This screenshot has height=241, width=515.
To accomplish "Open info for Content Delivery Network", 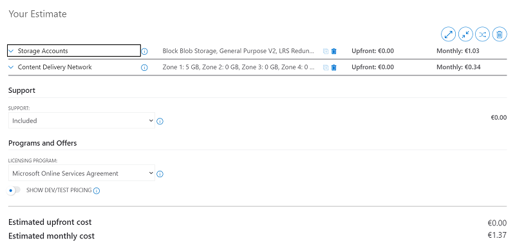I will (x=144, y=68).
